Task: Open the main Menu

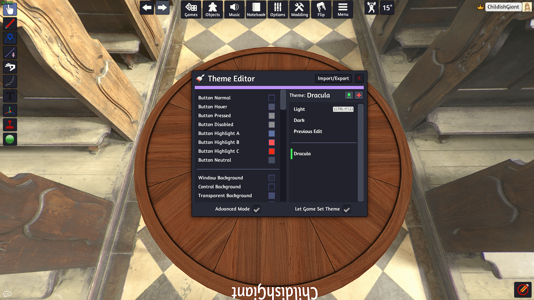Action: pyautogui.click(x=343, y=9)
